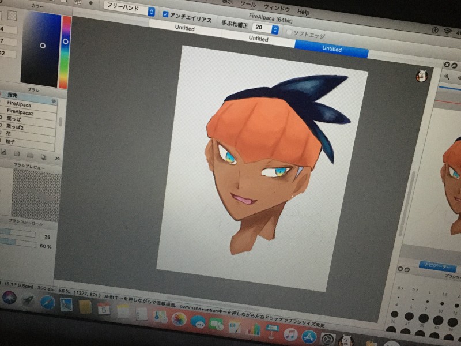Select the 葉っぱ brush
461x346 pixels.
pos(28,120)
